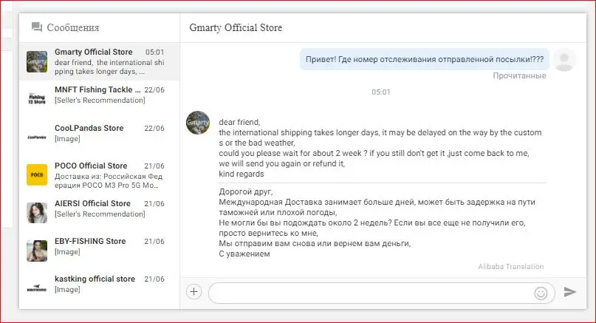Click Gmarty Official Store chat header
Image resolution: width=596 pixels, height=323 pixels.
pyautogui.click(x=236, y=27)
